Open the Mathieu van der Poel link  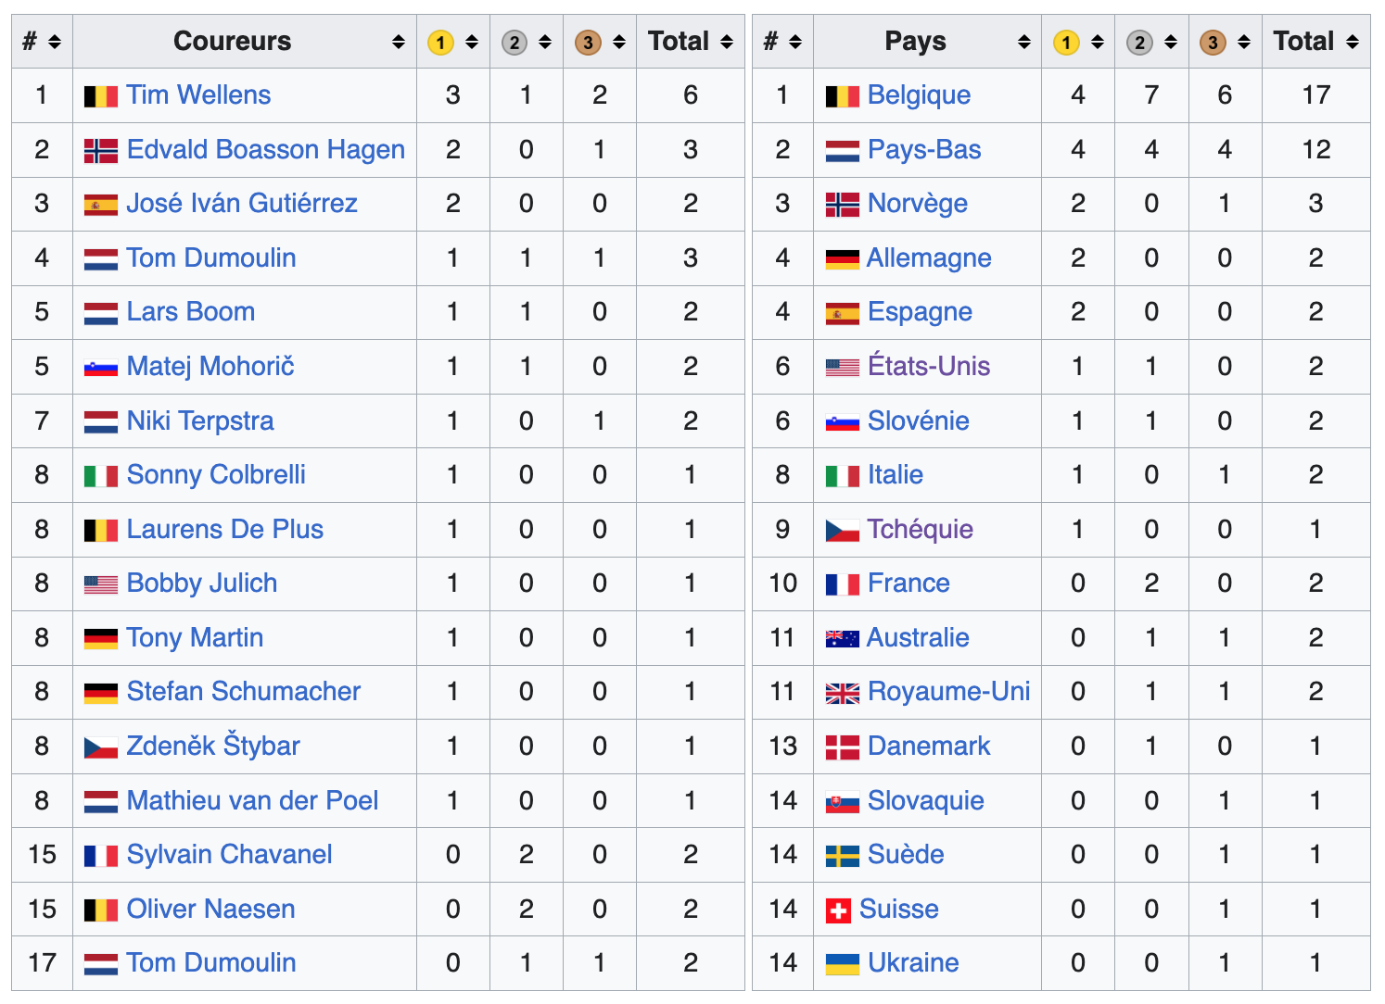click(252, 801)
